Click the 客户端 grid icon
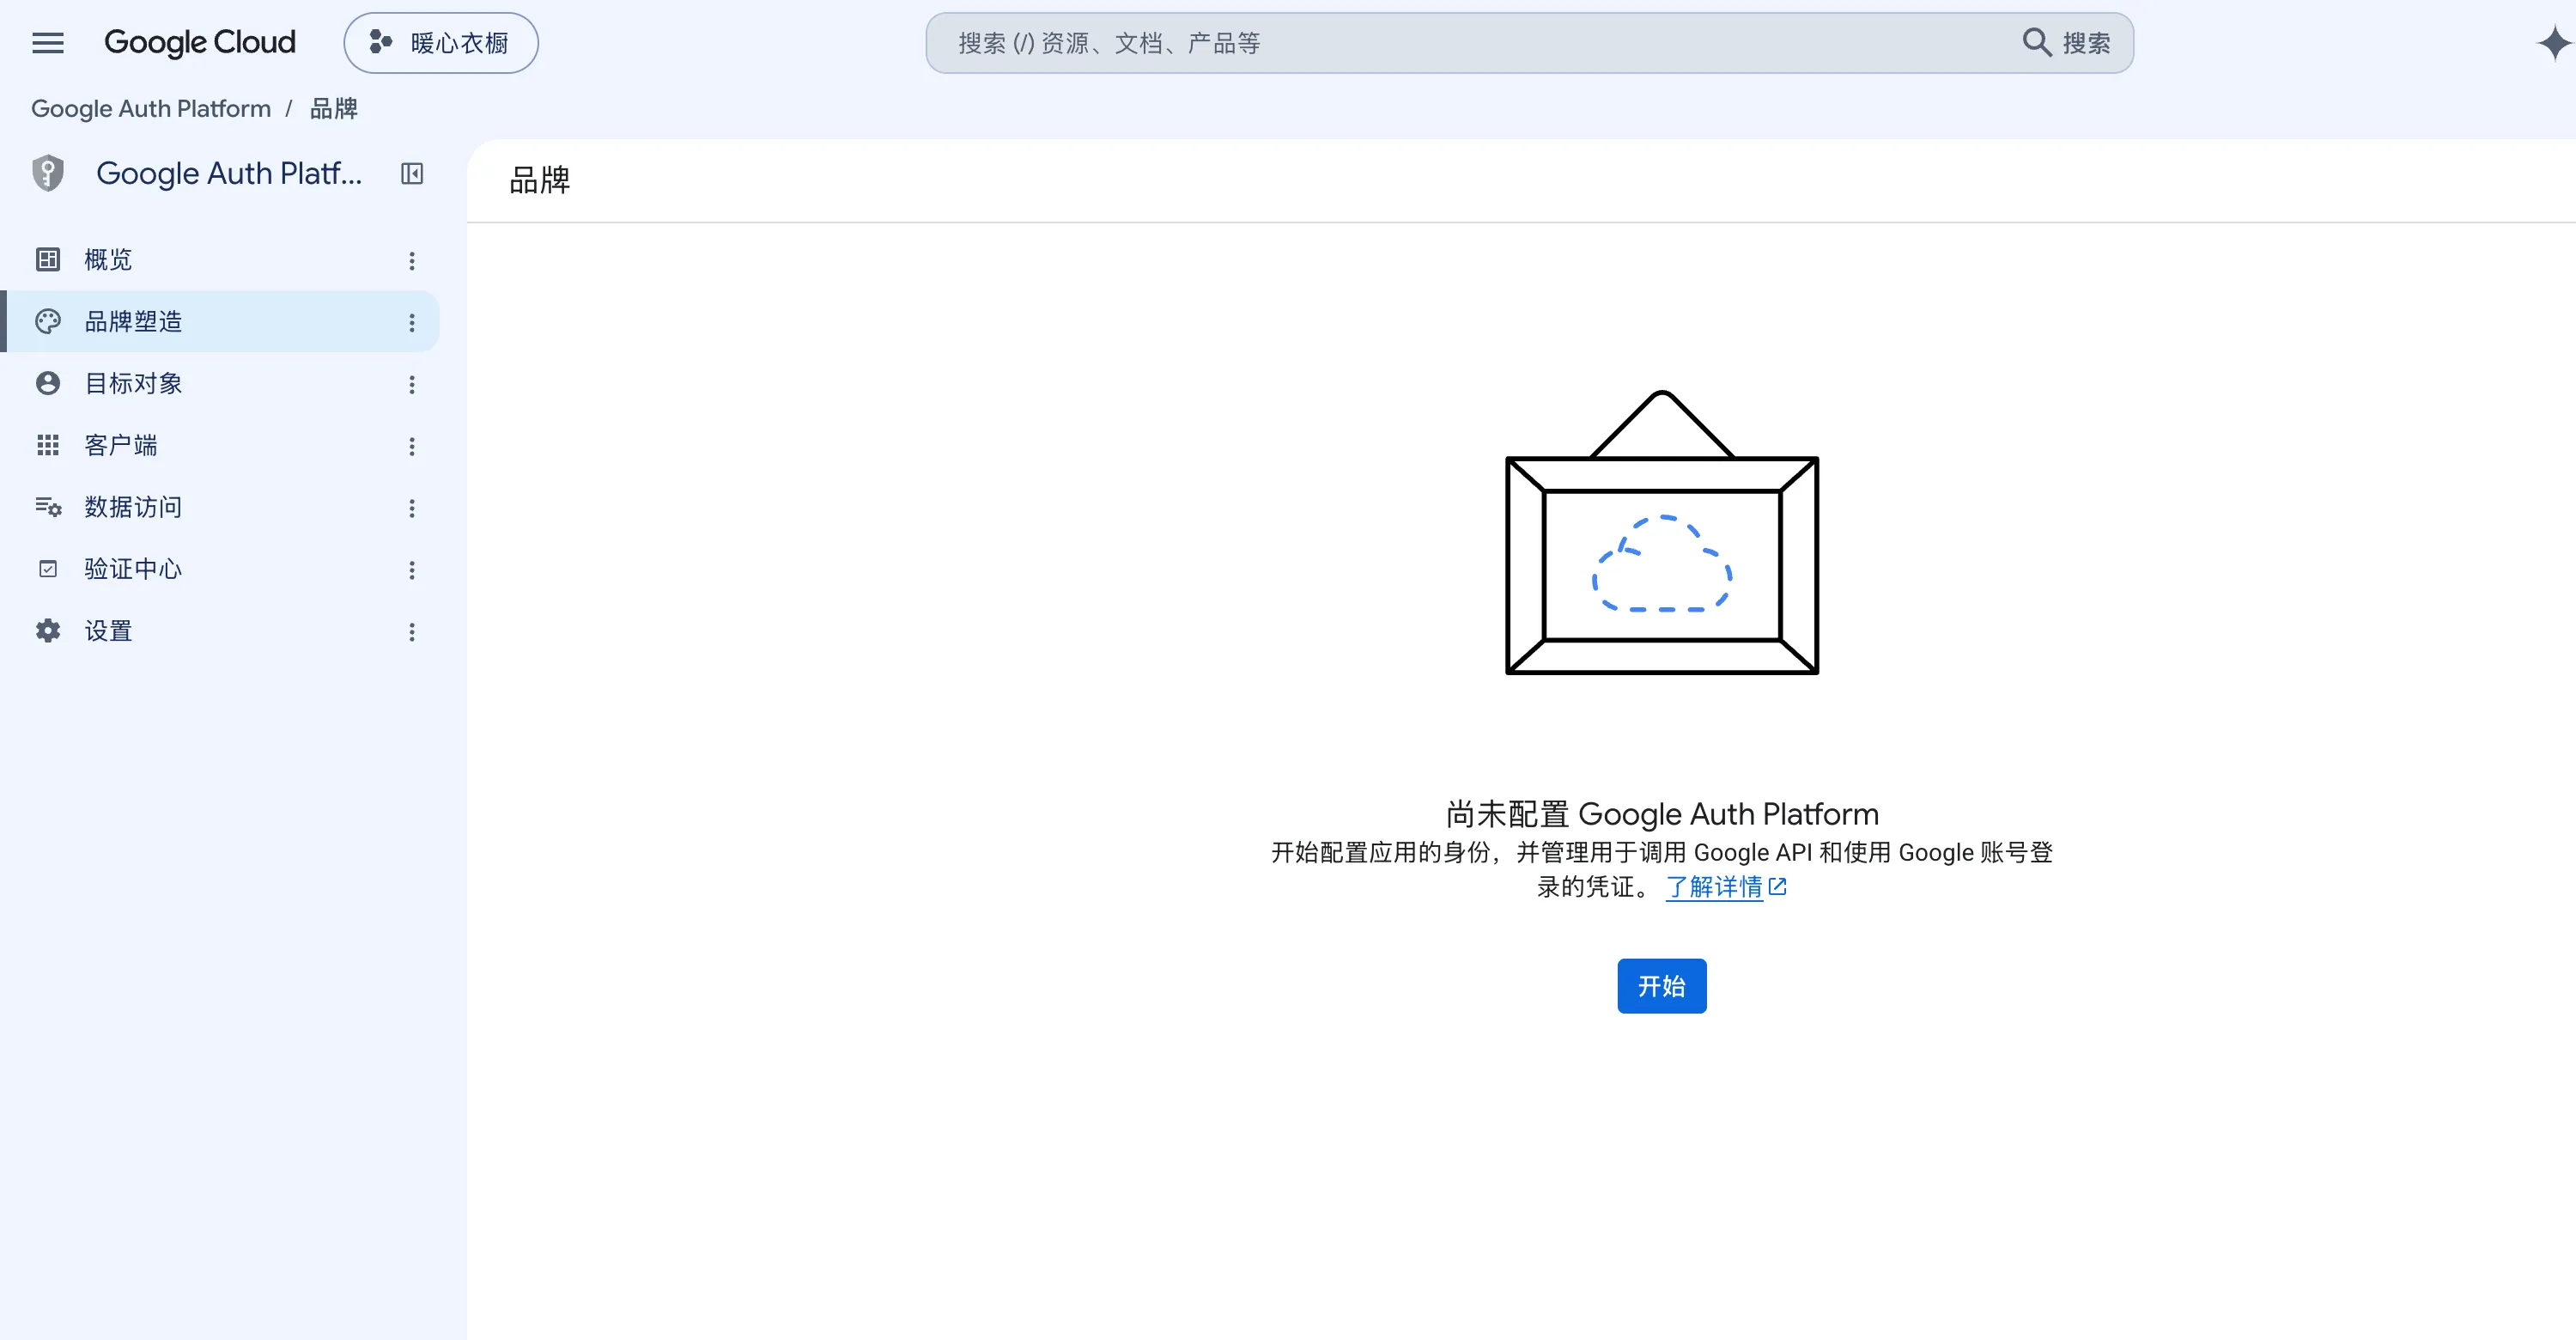 click(x=48, y=446)
